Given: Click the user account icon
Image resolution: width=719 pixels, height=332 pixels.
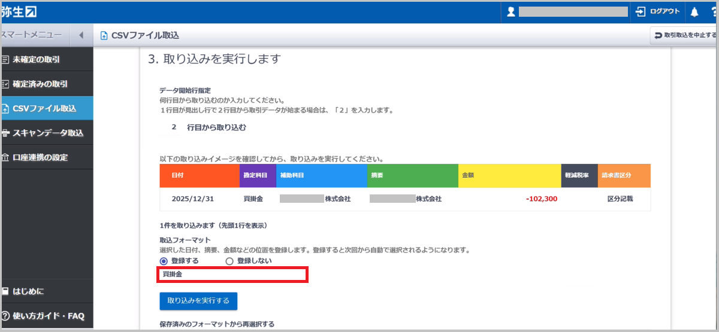Looking at the screenshot, I should 510,11.
